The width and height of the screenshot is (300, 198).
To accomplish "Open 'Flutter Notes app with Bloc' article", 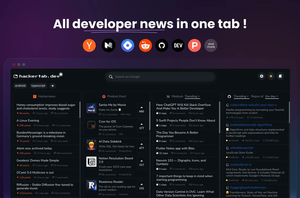I will click(x=175, y=148).
